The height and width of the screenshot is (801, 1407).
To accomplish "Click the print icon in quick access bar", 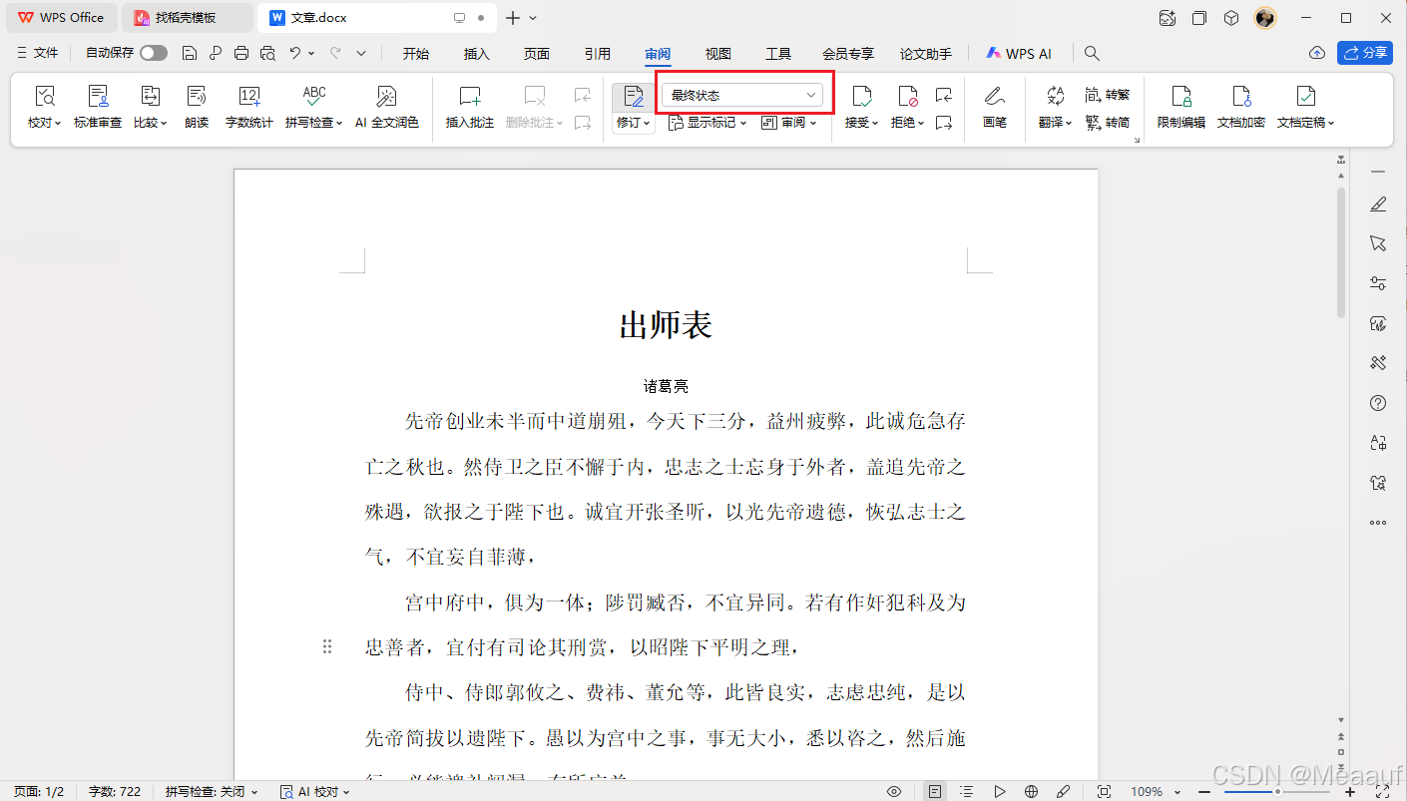I will [241, 53].
